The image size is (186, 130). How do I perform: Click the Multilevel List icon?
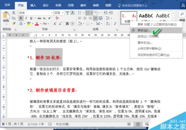coord(96,13)
